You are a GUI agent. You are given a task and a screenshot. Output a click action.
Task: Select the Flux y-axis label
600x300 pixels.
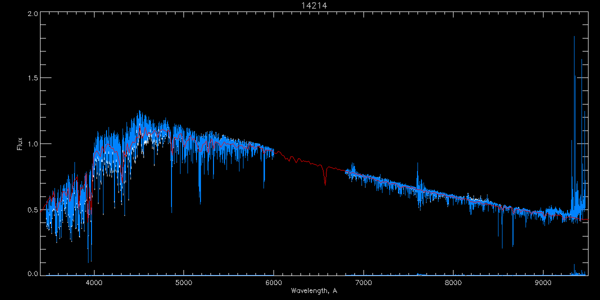(19, 144)
